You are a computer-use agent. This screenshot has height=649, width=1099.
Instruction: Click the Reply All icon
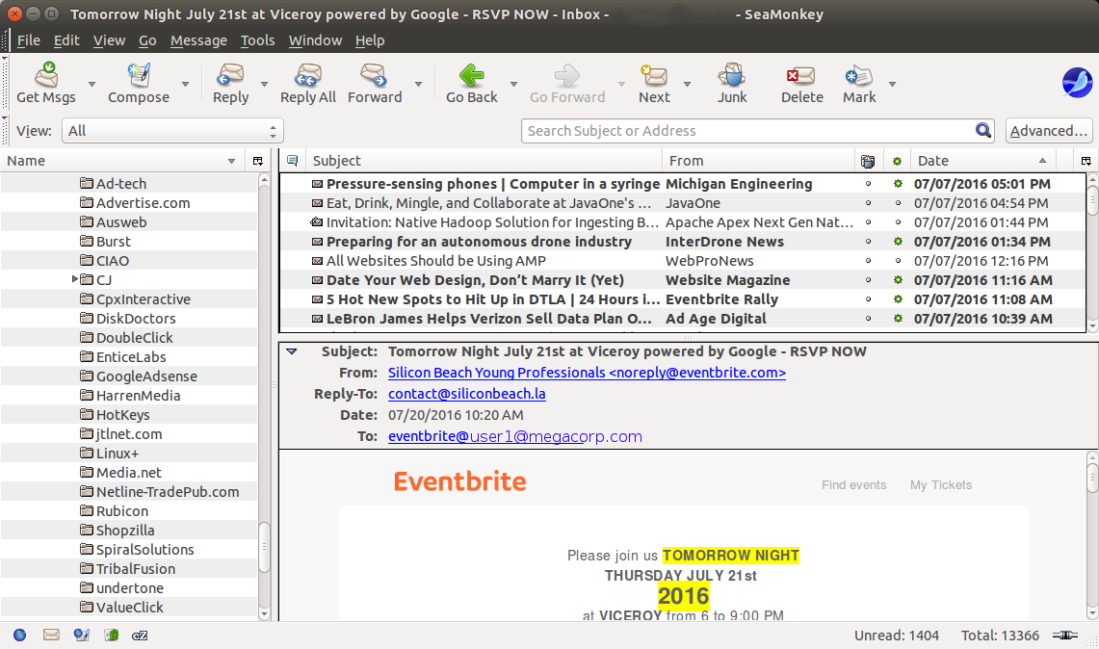click(x=307, y=82)
